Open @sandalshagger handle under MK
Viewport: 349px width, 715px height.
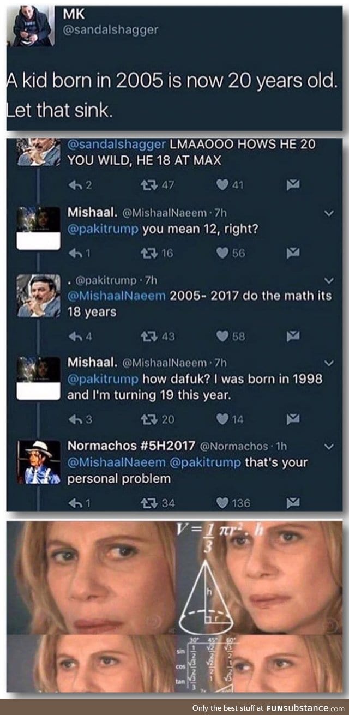pos(111,29)
